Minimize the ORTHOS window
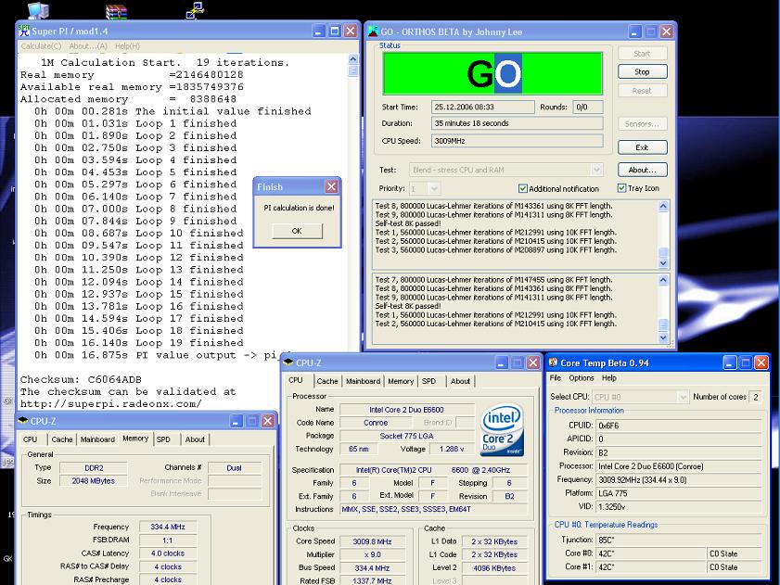 (635, 32)
